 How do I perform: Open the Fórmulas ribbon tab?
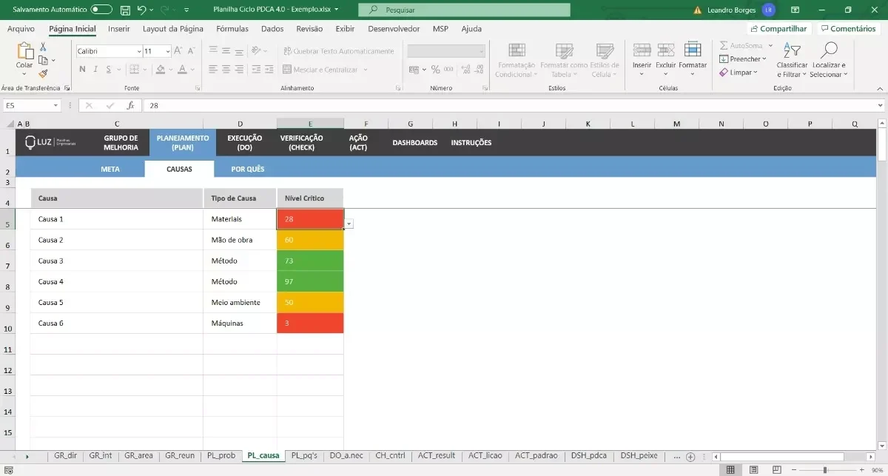coord(232,29)
